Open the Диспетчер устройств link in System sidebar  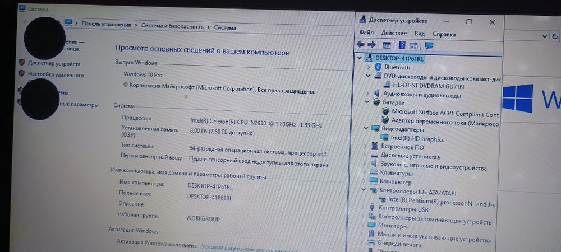(54, 64)
